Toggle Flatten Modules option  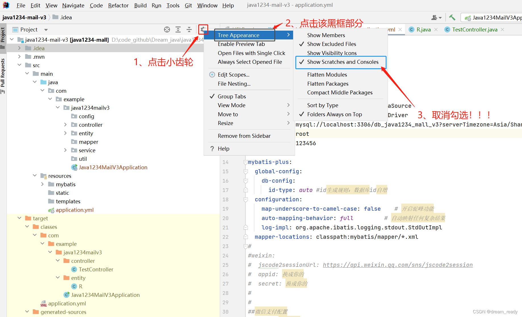coord(341,75)
